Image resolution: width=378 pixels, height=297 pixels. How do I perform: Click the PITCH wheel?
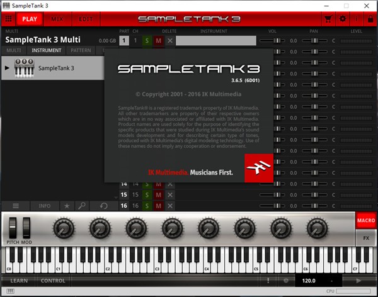coord(13,228)
